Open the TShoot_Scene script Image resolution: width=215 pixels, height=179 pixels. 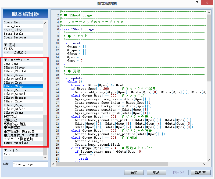point(23,113)
